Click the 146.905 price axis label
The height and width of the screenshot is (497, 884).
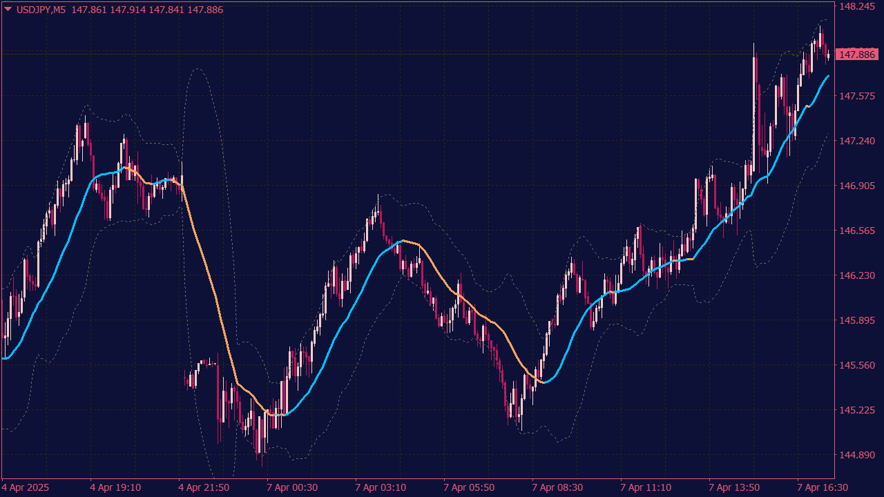tap(856, 186)
